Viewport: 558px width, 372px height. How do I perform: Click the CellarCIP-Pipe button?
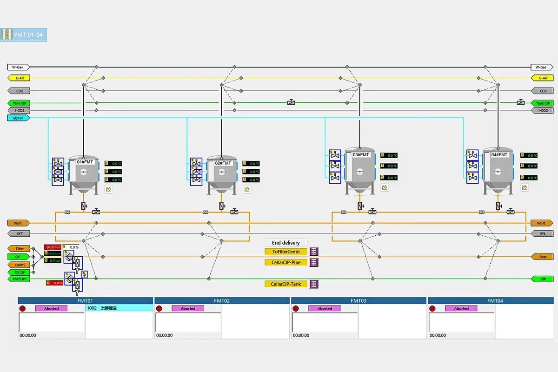pos(286,262)
